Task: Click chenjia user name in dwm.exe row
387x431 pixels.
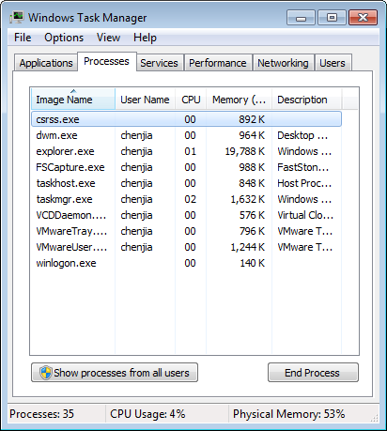Action: coord(136,135)
